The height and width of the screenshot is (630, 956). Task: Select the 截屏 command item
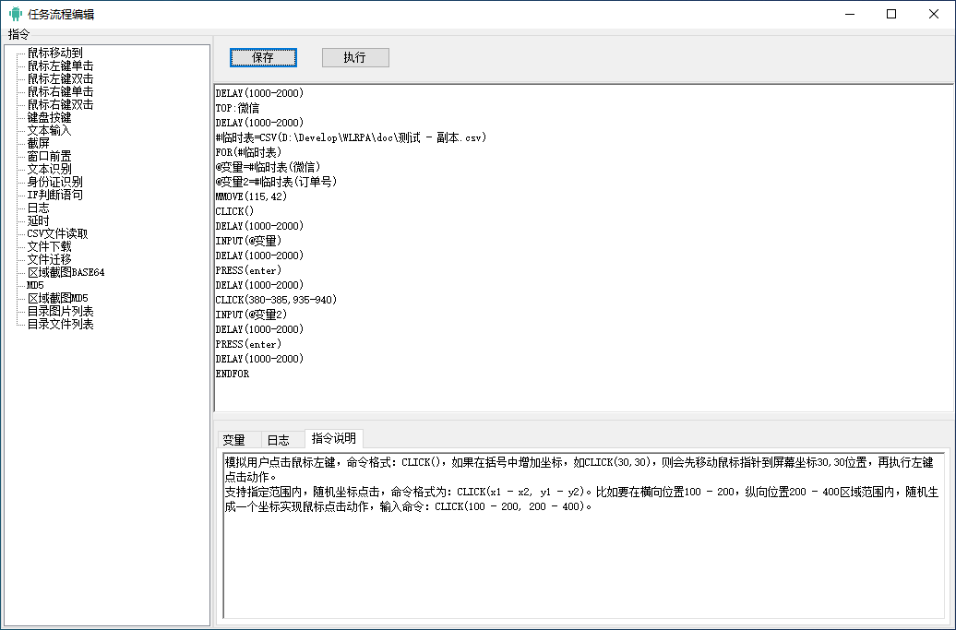(39, 143)
